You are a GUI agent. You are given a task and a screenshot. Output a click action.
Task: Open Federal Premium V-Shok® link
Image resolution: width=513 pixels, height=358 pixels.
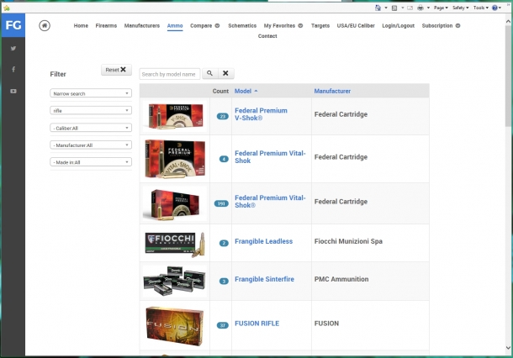click(x=261, y=114)
